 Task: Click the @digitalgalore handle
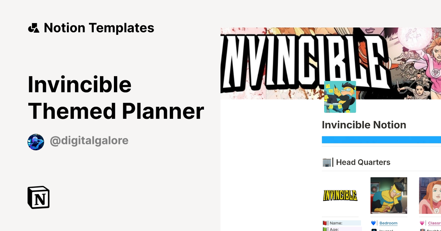coord(89,141)
